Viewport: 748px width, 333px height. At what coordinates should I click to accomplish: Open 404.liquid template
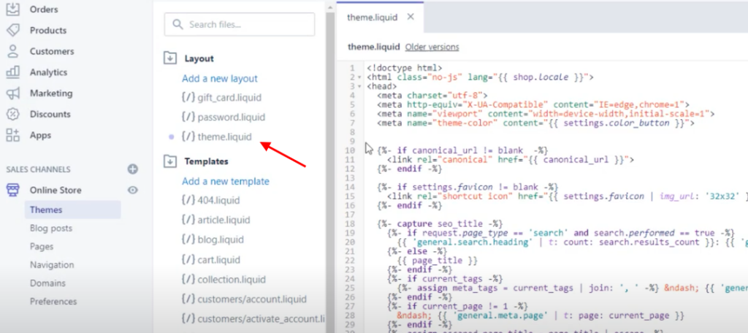[x=218, y=200]
